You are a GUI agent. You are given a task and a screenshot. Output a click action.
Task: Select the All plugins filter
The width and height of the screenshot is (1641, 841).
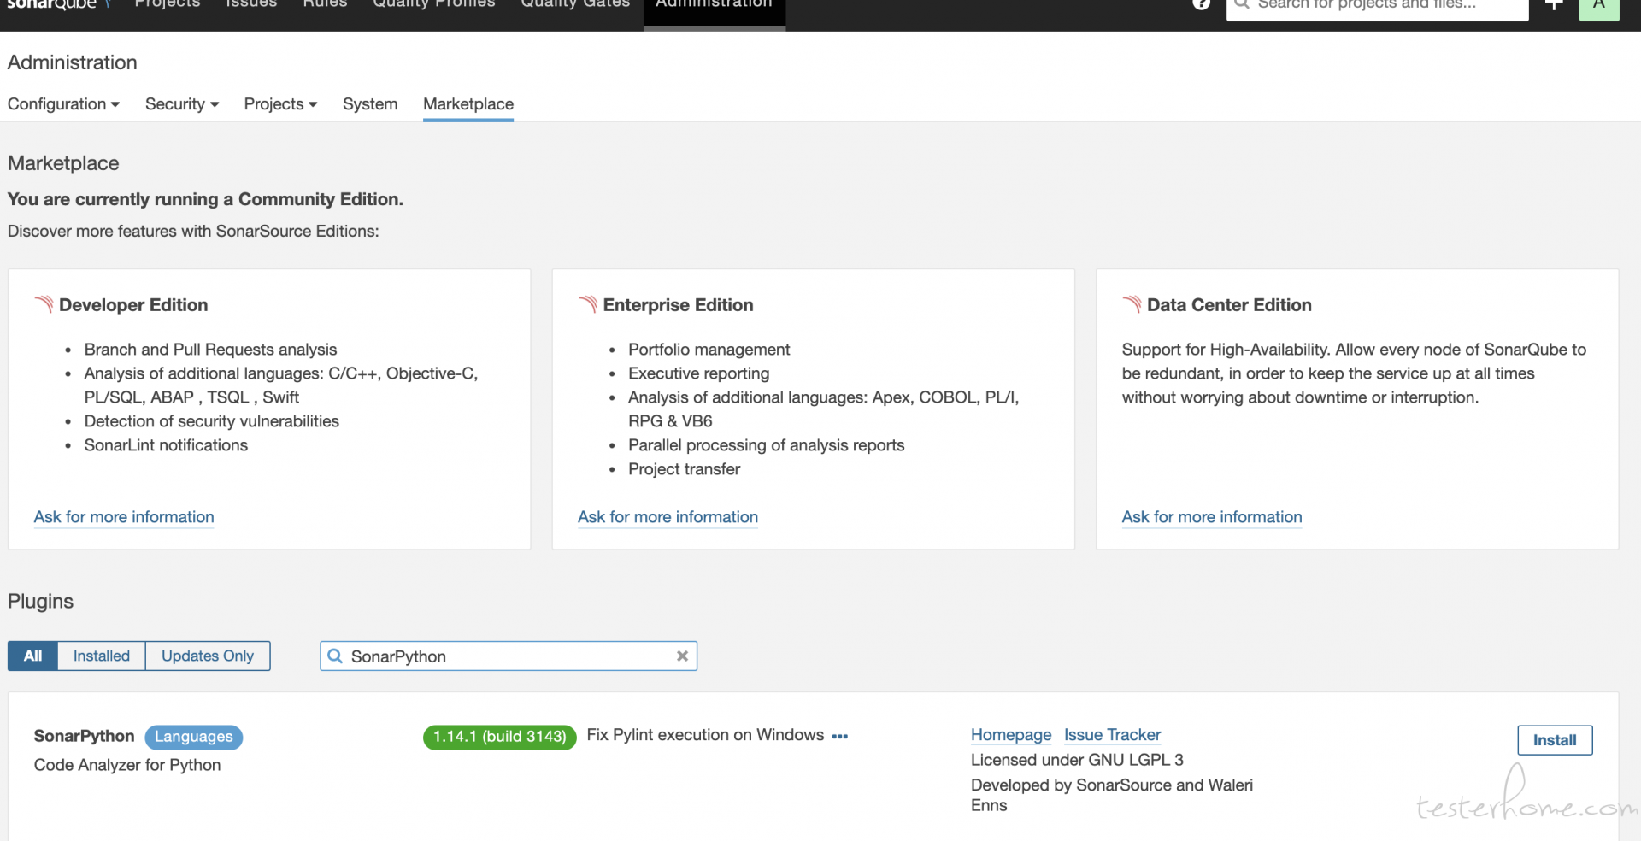(x=32, y=656)
